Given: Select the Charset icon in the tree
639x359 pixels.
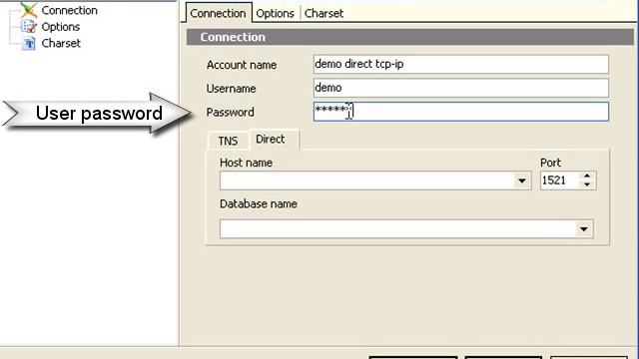Looking at the screenshot, I should pos(29,43).
